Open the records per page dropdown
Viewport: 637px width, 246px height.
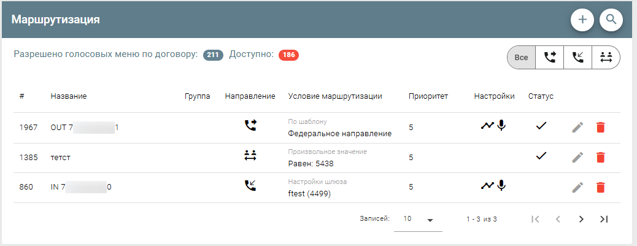click(x=418, y=219)
